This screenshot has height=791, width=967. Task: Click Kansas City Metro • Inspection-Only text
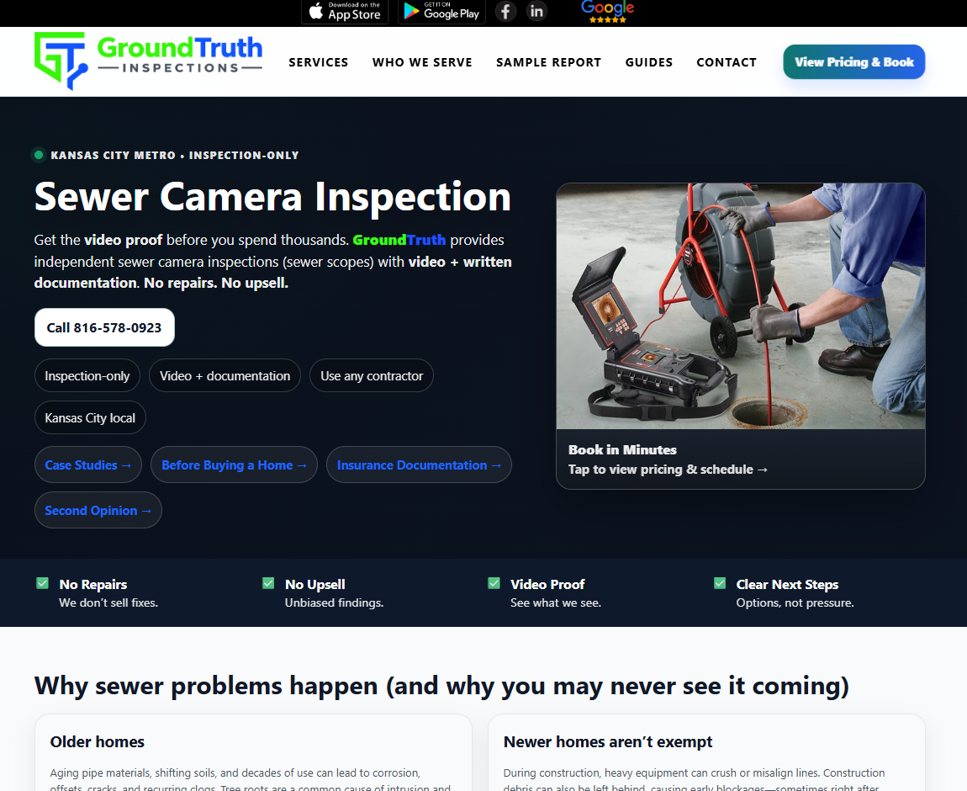click(175, 156)
